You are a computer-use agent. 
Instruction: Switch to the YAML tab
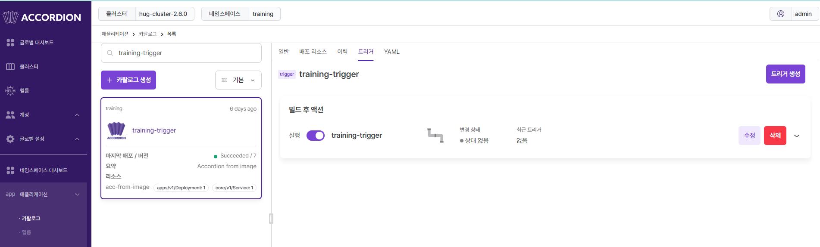tap(392, 52)
